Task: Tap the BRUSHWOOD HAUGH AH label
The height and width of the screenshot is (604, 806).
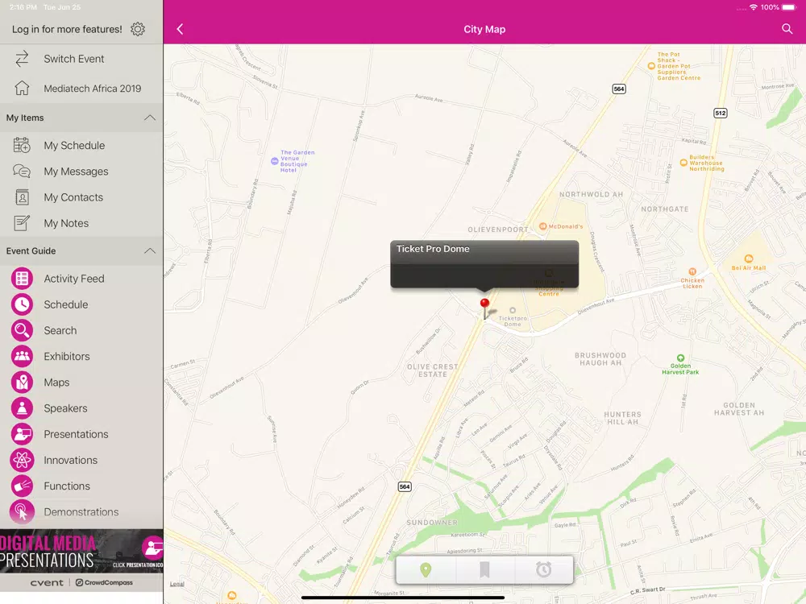Action: 600,359
